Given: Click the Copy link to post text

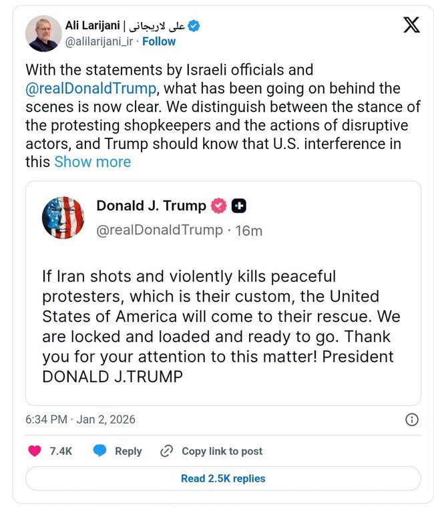Looking at the screenshot, I should [x=222, y=451].
